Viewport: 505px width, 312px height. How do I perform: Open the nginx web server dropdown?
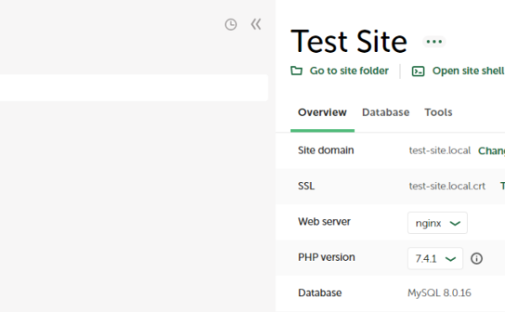438,222
